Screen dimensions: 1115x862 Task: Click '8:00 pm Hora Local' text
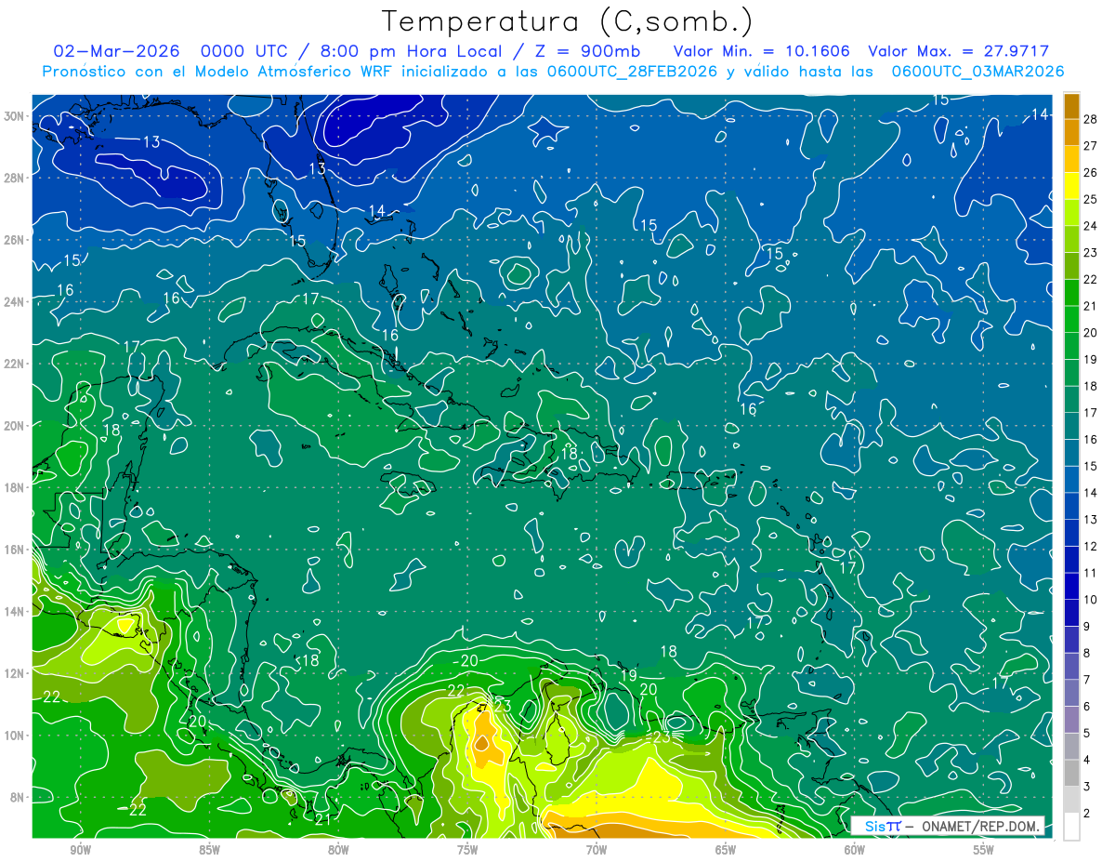(x=411, y=51)
